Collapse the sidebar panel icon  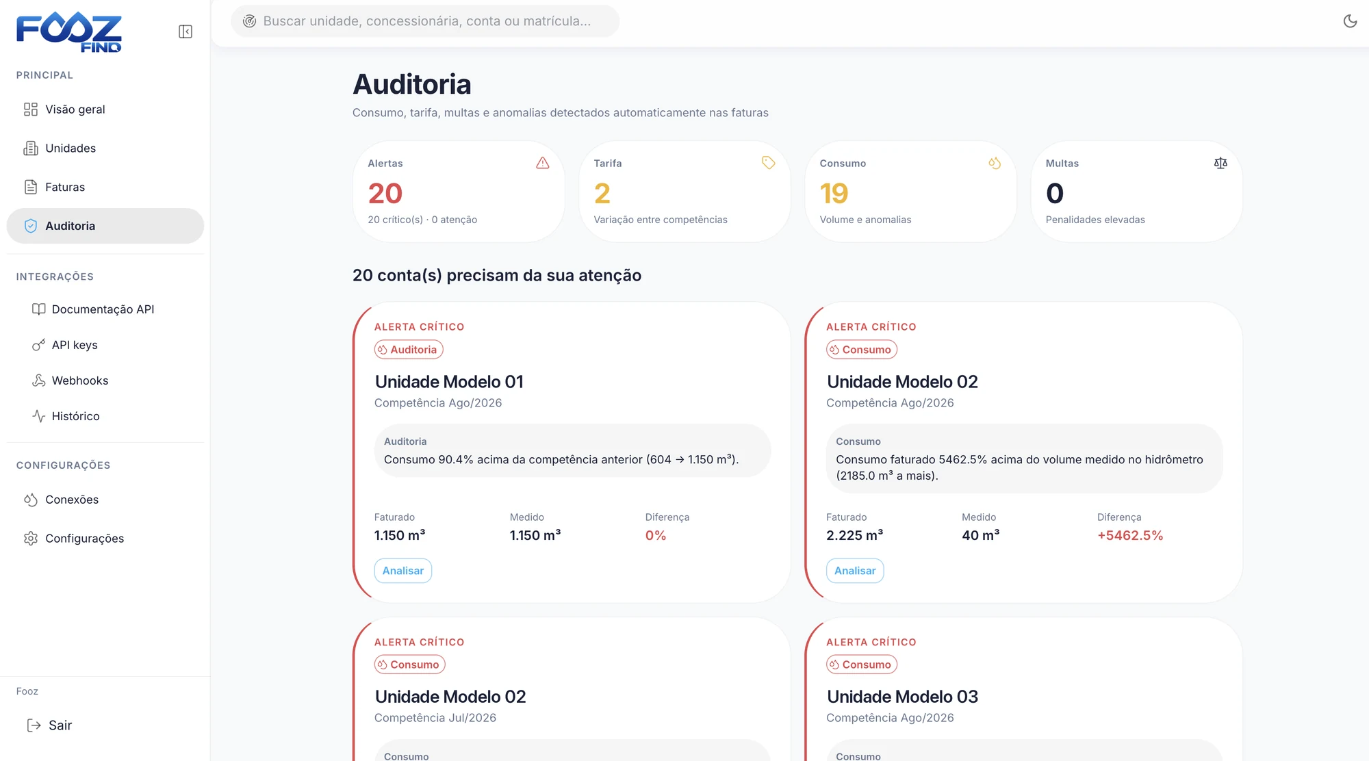(x=185, y=31)
